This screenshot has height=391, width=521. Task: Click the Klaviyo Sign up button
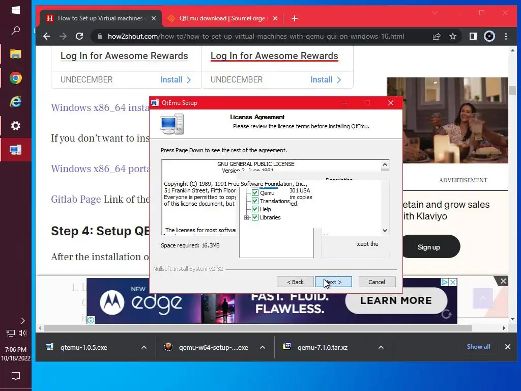point(431,247)
